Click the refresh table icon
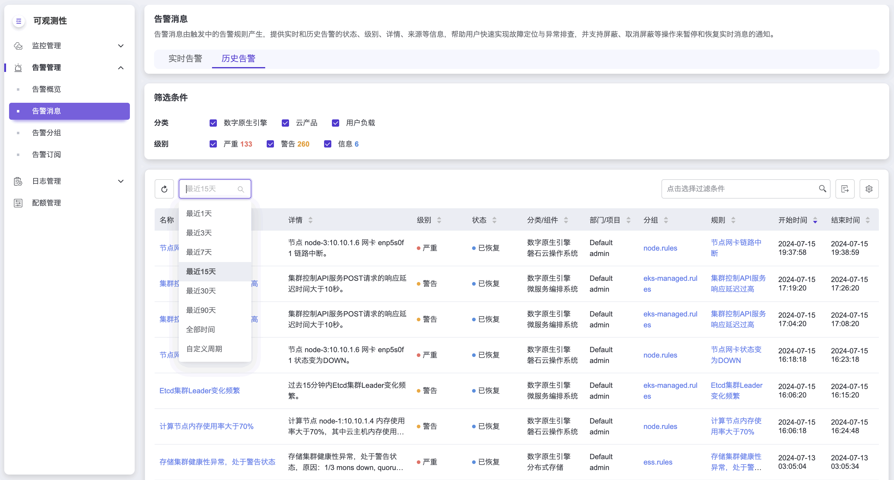894x480 pixels. tap(164, 189)
